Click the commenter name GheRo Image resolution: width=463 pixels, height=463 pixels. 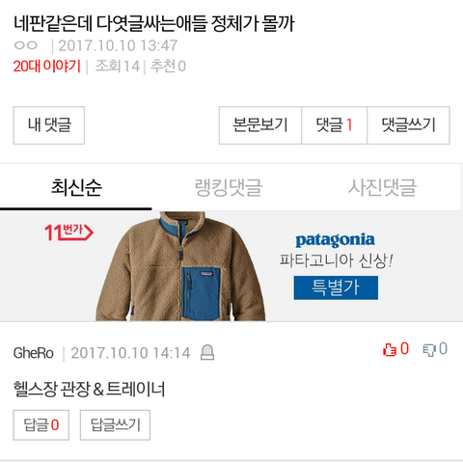(x=34, y=353)
